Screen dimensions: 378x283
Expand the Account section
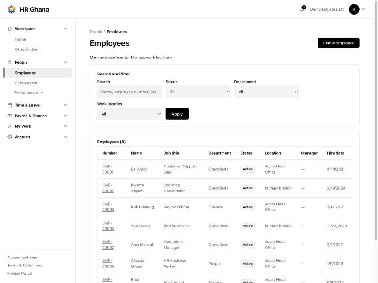point(66,137)
